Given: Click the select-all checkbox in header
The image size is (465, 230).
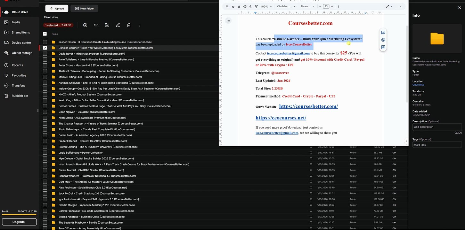Looking at the screenshot, I should (45, 34).
